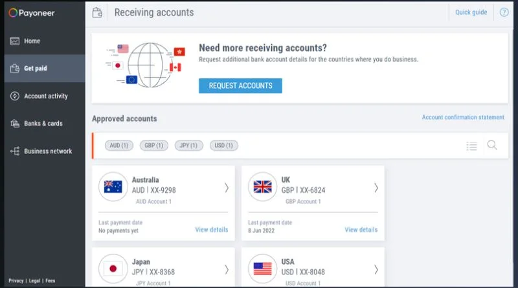Filter by AUD (1) chip
518x288 pixels.
click(119, 146)
